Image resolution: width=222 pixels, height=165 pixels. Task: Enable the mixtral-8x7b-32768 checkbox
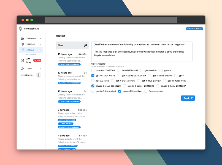[x=93, y=70]
